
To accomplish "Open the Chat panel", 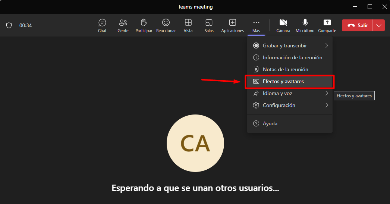I will 102,26.
